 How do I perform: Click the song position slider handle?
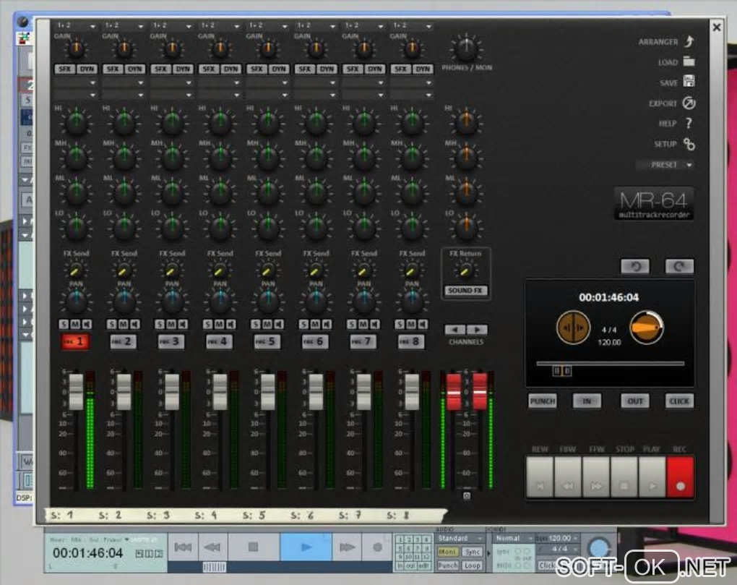tap(561, 370)
